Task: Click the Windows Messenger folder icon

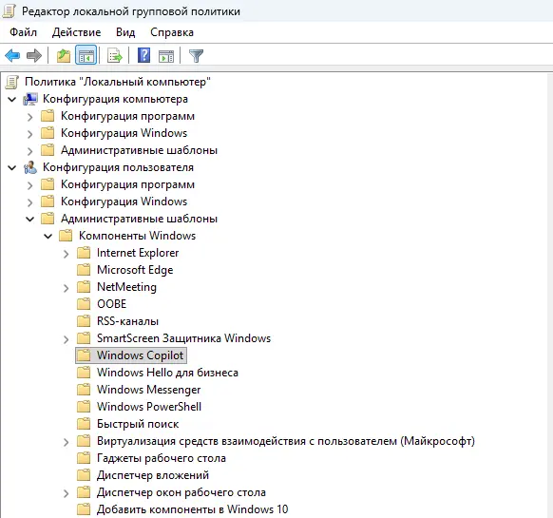Action: pyautogui.click(x=84, y=390)
